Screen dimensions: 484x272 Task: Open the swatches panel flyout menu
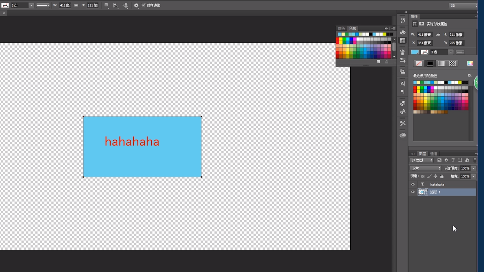pyautogui.click(x=393, y=28)
